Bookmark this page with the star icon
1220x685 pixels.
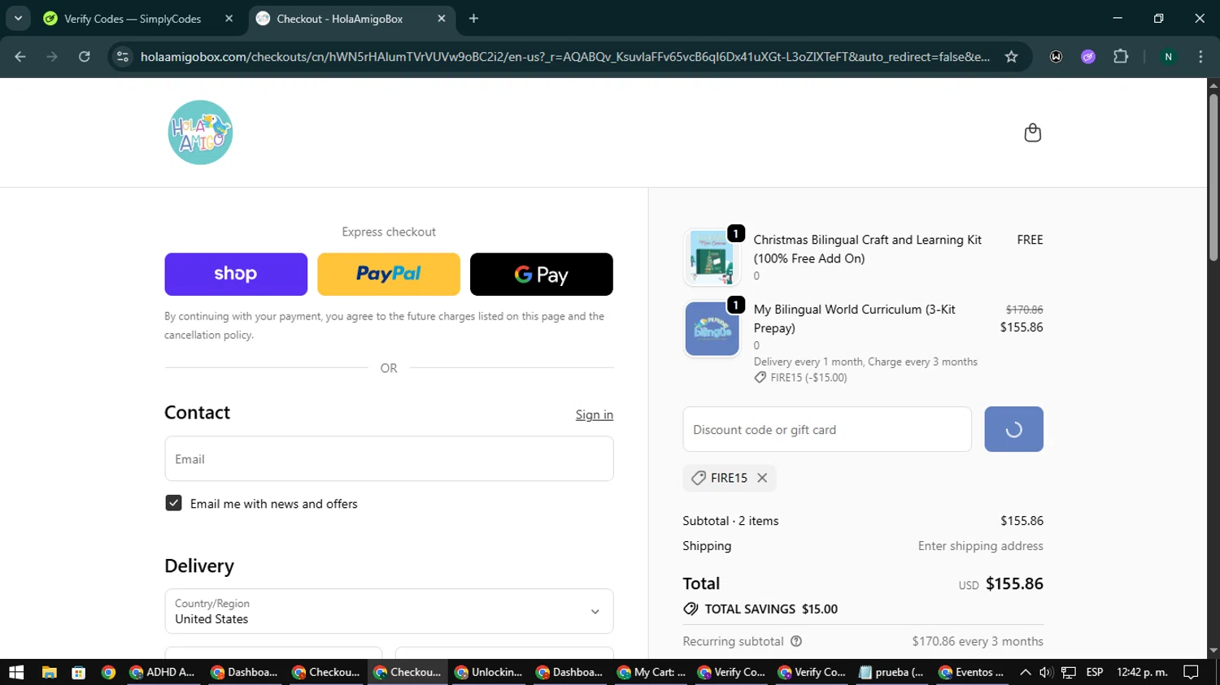coord(1011,57)
